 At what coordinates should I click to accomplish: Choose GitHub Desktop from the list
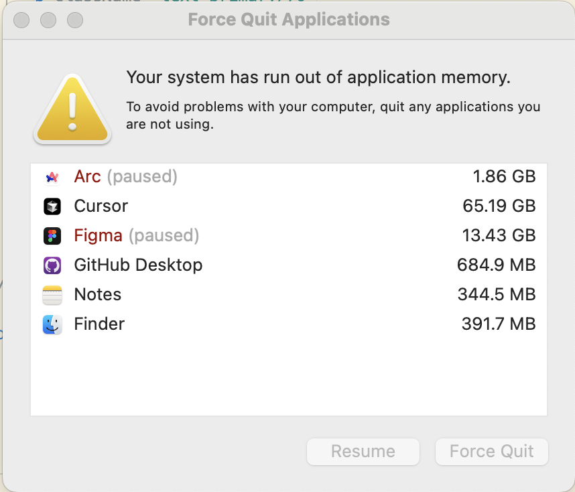pos(138,265)
